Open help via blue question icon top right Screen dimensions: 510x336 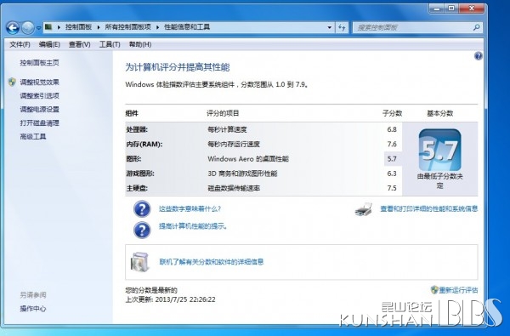coord(478,56)
